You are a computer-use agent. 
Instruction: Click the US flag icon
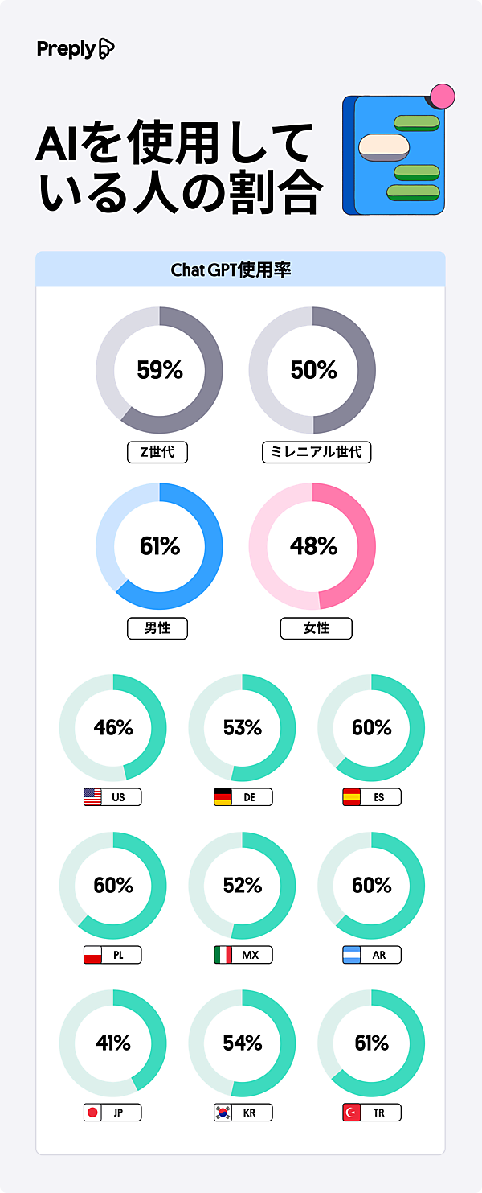[x=92, y=797]
